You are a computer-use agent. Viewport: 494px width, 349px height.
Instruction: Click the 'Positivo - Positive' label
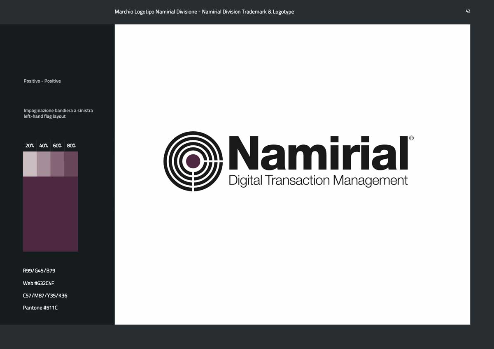point(42,81)
